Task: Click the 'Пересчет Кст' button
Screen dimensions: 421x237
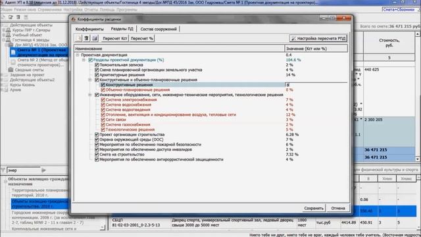Action: (x=115, y=38)
